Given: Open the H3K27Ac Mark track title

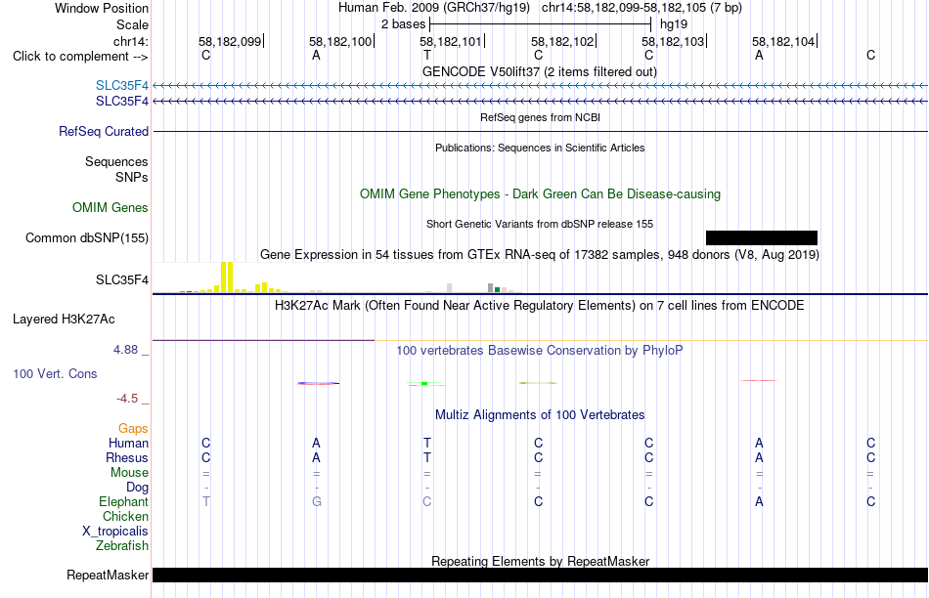Looking at the screenshot, I should [x=540, y=306].
